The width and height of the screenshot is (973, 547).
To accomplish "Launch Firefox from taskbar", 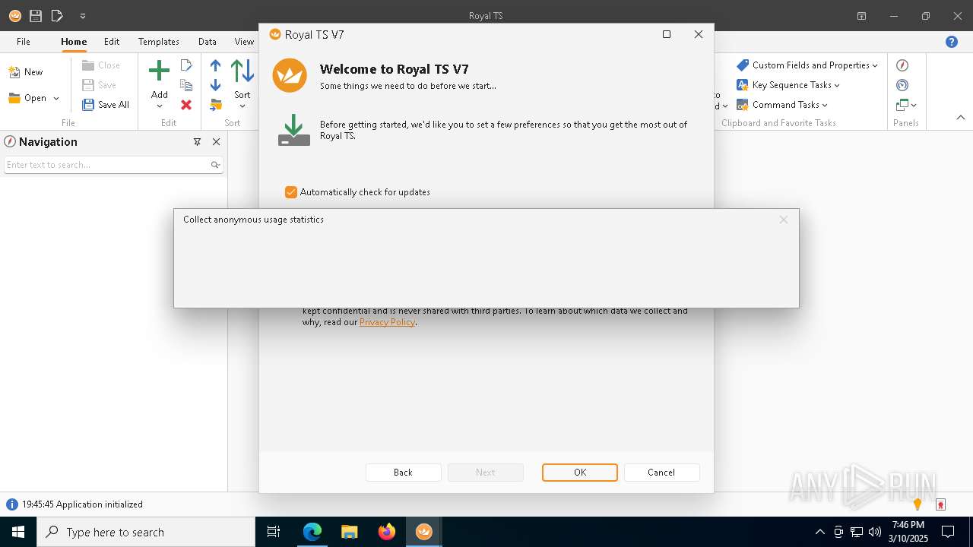I will click(387, 532).
